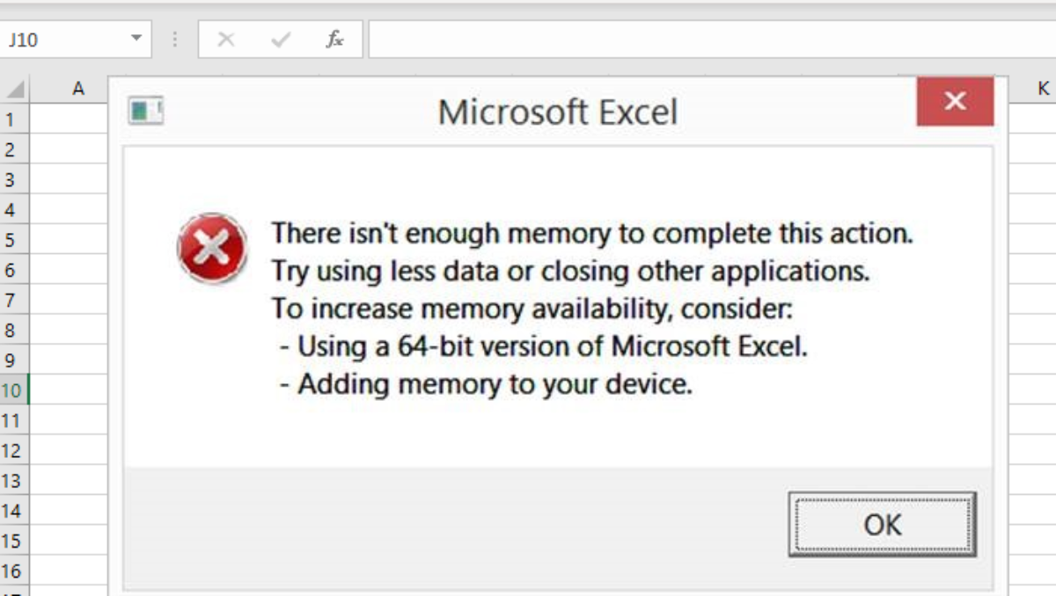Select column A header
This screenshot has width=1056, height=596.
[x=77, y=87]
